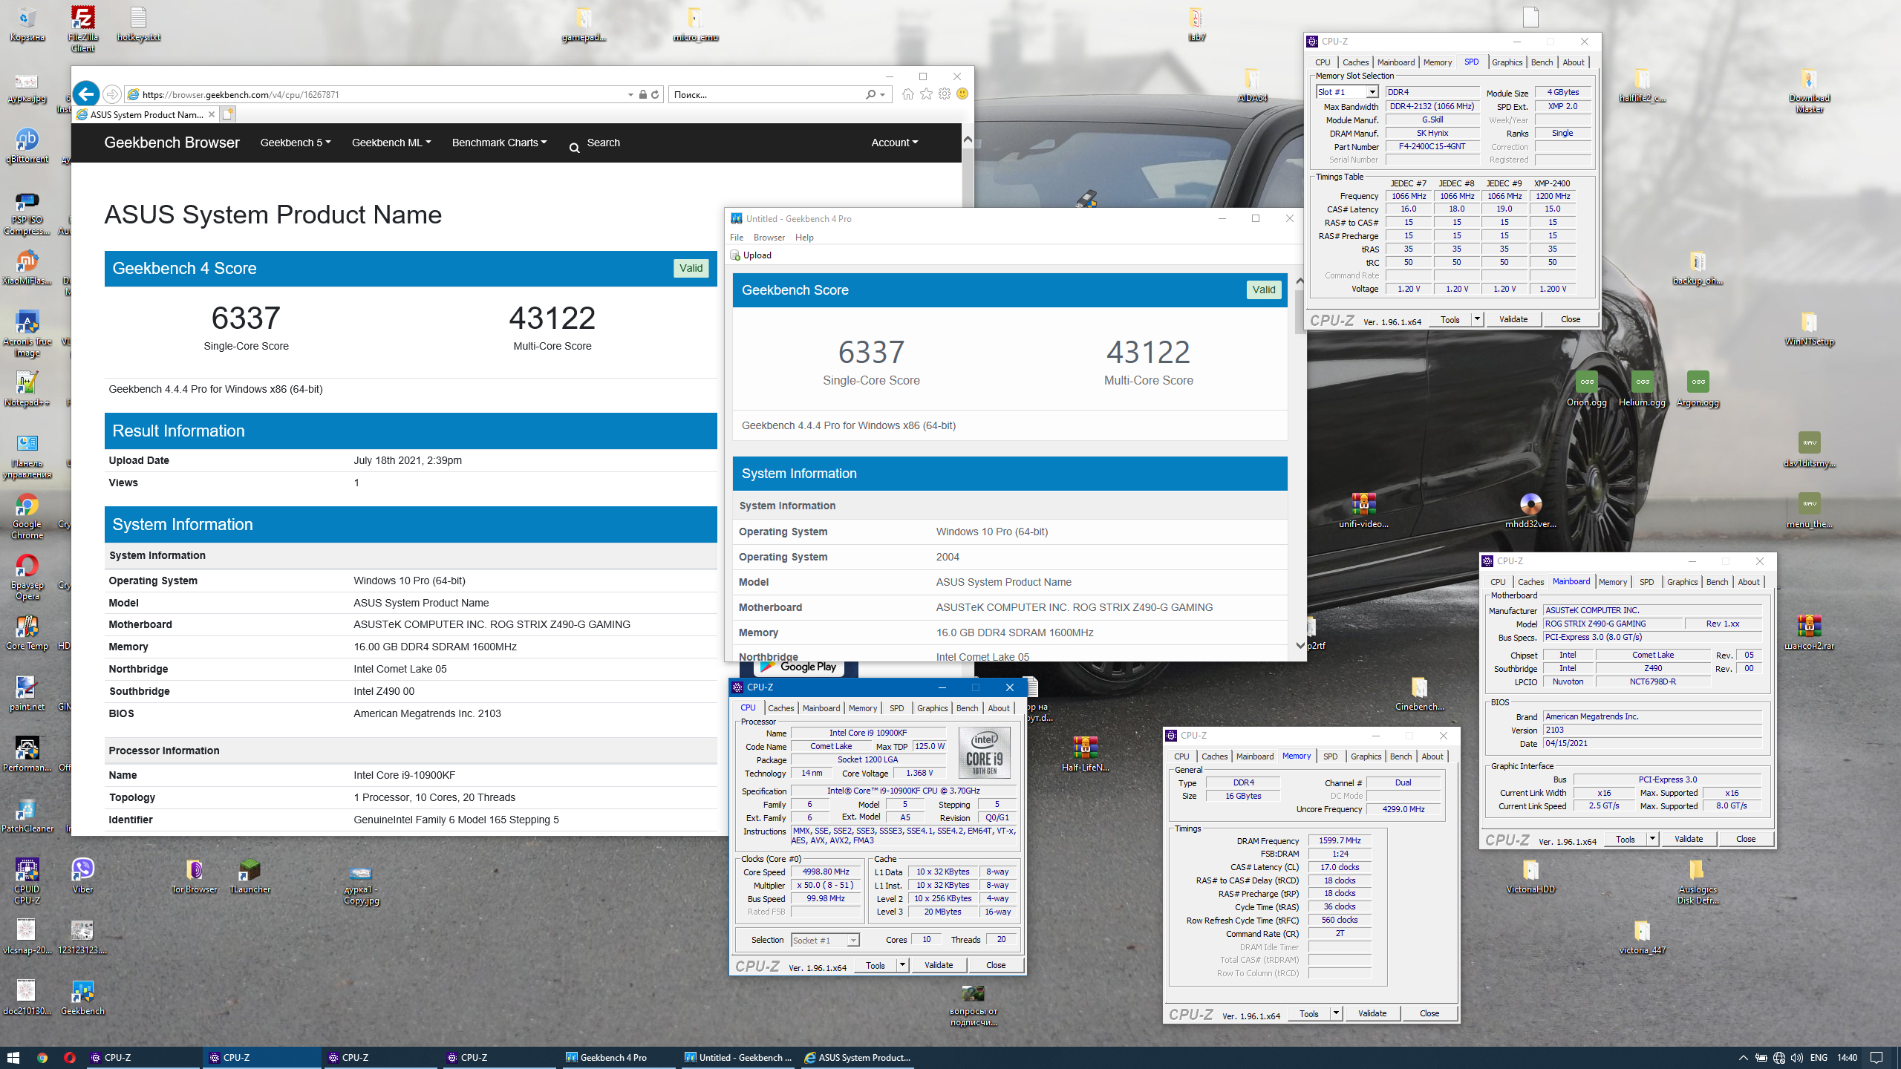Open the Help menu in Geekbench 4 Pro
1901x1069 pixels.
804,238
